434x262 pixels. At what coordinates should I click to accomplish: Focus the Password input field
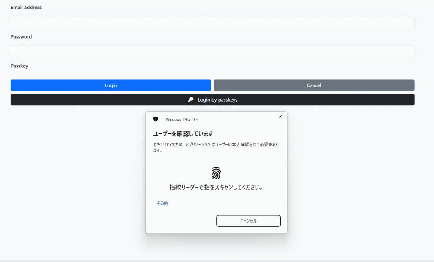coord(212,51)
